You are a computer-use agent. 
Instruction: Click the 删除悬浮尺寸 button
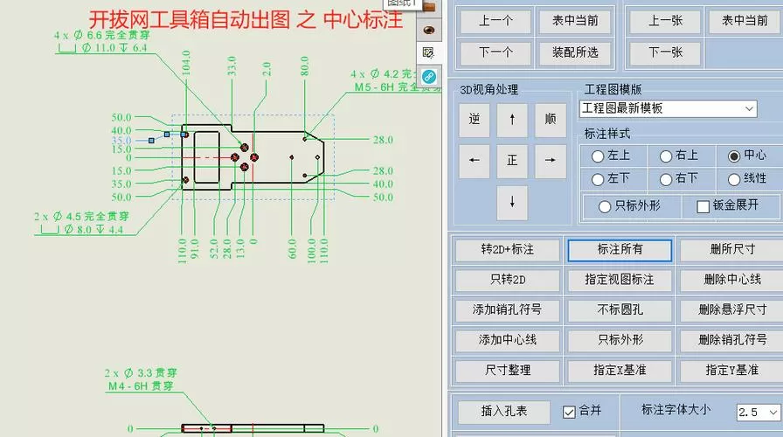(x=732, y=310)
